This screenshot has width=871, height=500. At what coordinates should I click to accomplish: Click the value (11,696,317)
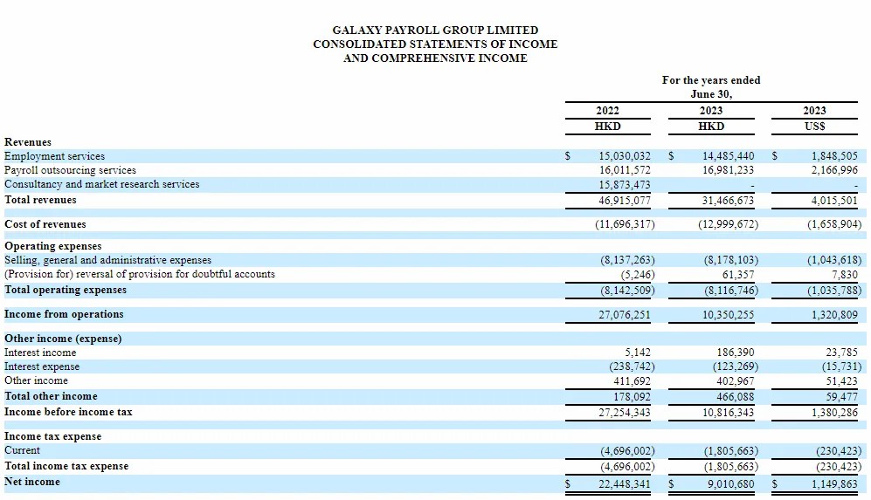coord(625,224)
